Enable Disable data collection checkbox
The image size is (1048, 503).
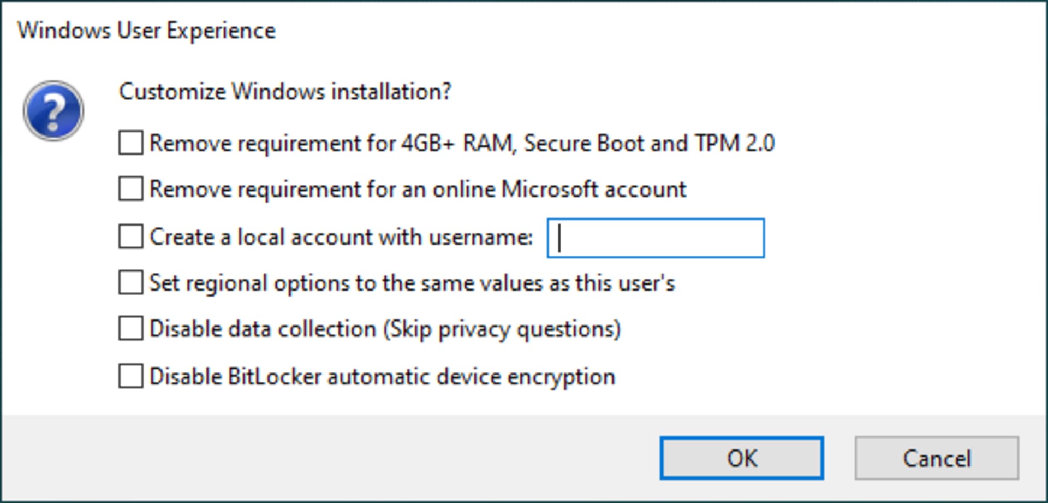click(x=131, y=328)
